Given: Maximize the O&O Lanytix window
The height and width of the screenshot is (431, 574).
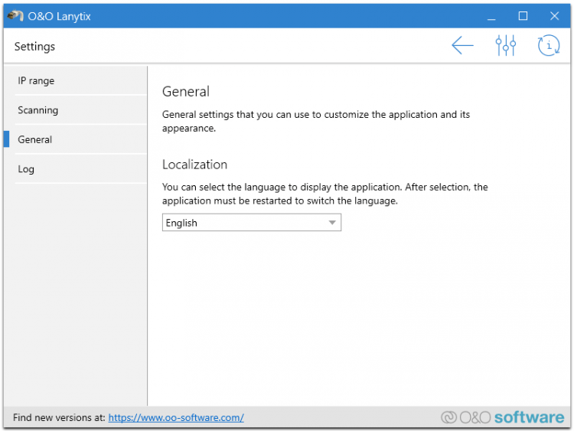Looking at the screenshot, I should pyautogui.click(x=523, y=16).
